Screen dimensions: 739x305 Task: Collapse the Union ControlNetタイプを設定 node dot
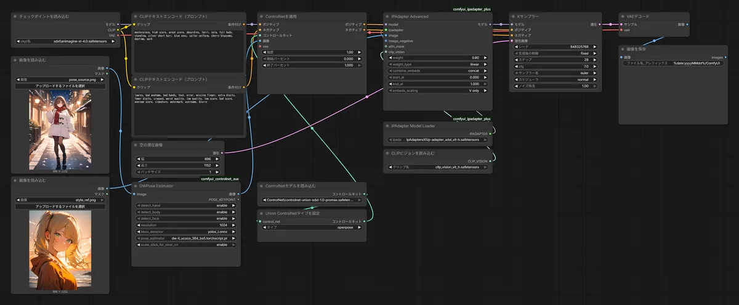(x=261, y=213)
